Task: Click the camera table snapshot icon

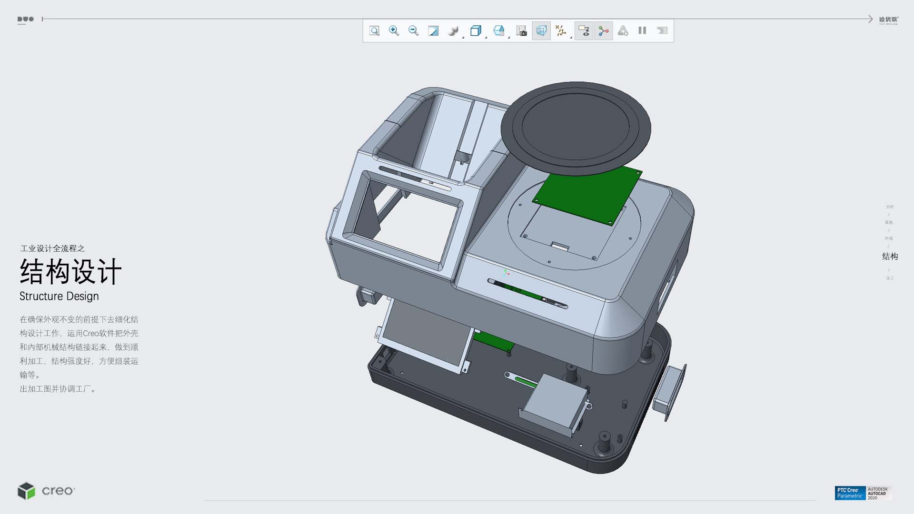Action: tap(521, 31)
